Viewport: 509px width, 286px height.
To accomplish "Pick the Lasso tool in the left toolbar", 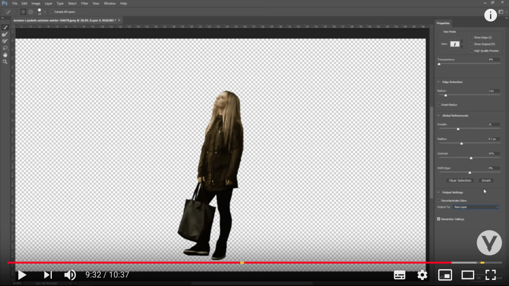I will click(5, 48).
